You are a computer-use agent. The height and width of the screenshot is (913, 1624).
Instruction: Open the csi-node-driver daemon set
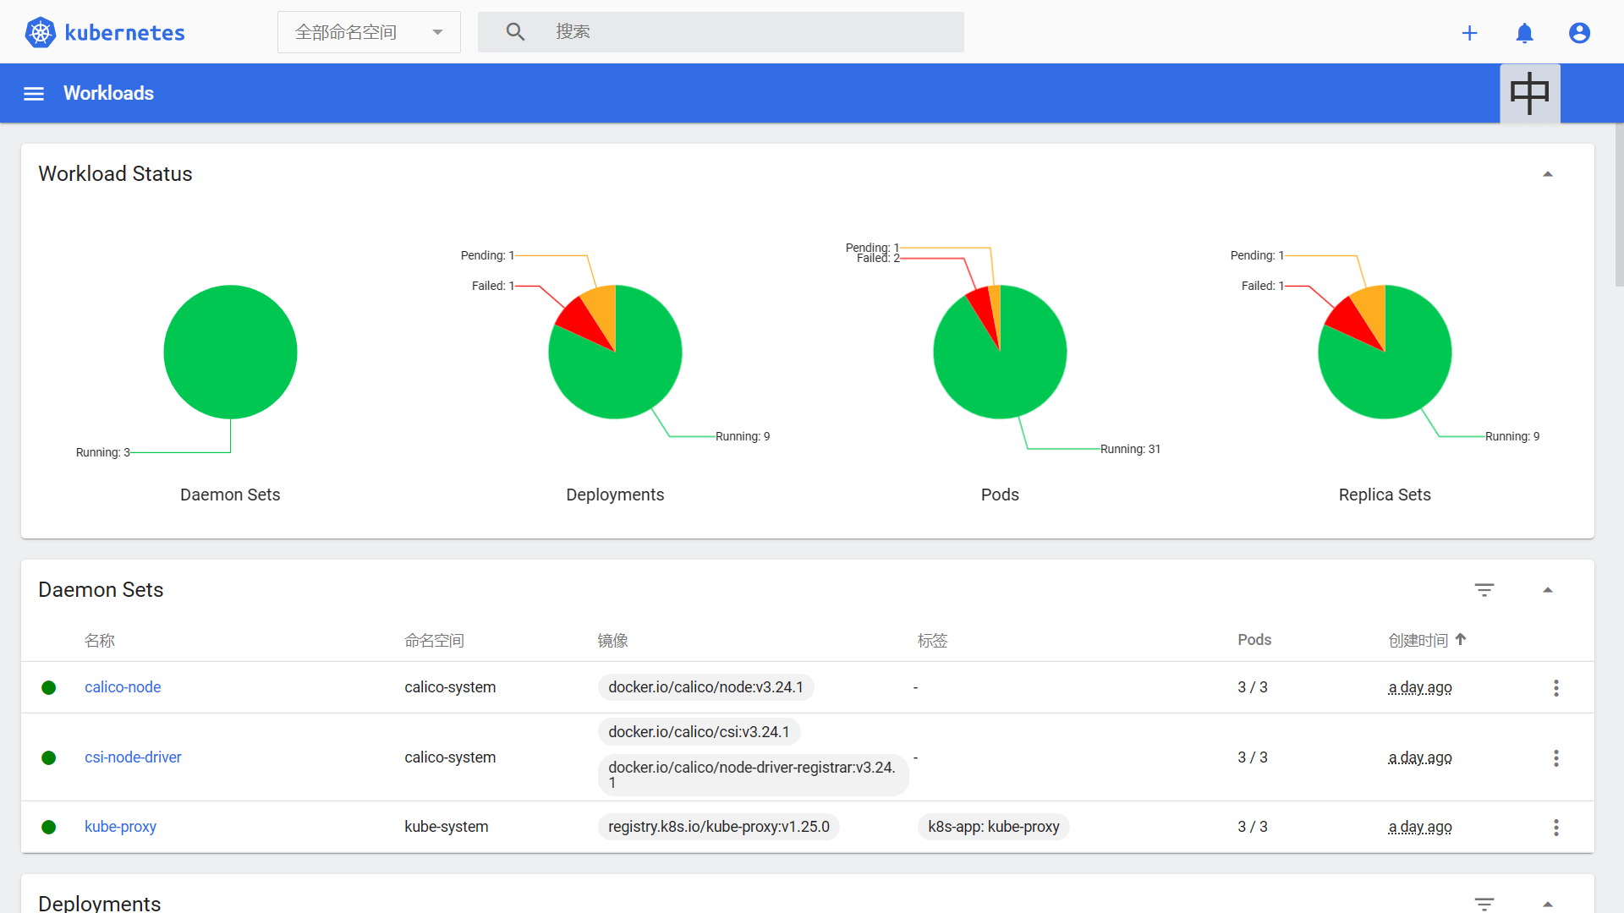tap(133, 757)
